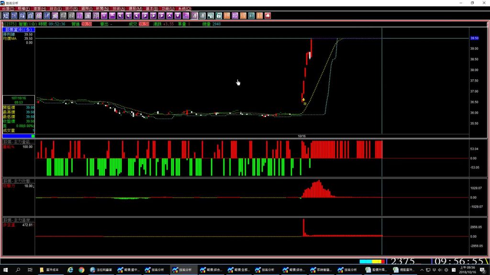The height and width of the screenshot is (275, 490).
Task: Switch to 即時智慧 taskbar window
Action: click(x=322, y=270)
